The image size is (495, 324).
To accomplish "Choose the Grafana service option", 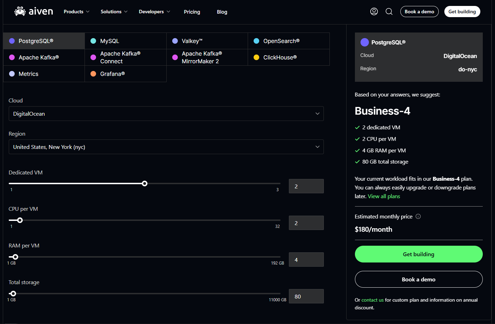I will pos(126,74).
